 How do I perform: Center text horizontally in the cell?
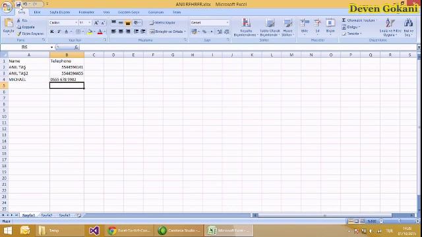[121, 32]
